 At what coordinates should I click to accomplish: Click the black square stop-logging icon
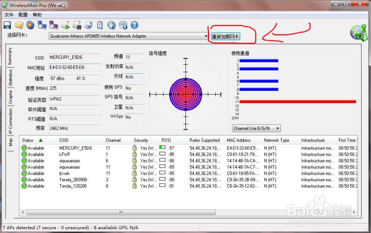77,25
